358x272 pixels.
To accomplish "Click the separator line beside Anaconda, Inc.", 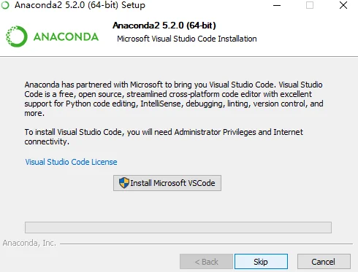I will pos(206,244).
